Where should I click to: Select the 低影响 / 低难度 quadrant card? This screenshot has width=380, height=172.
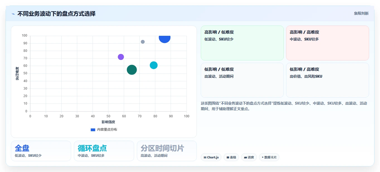(242, 80)
